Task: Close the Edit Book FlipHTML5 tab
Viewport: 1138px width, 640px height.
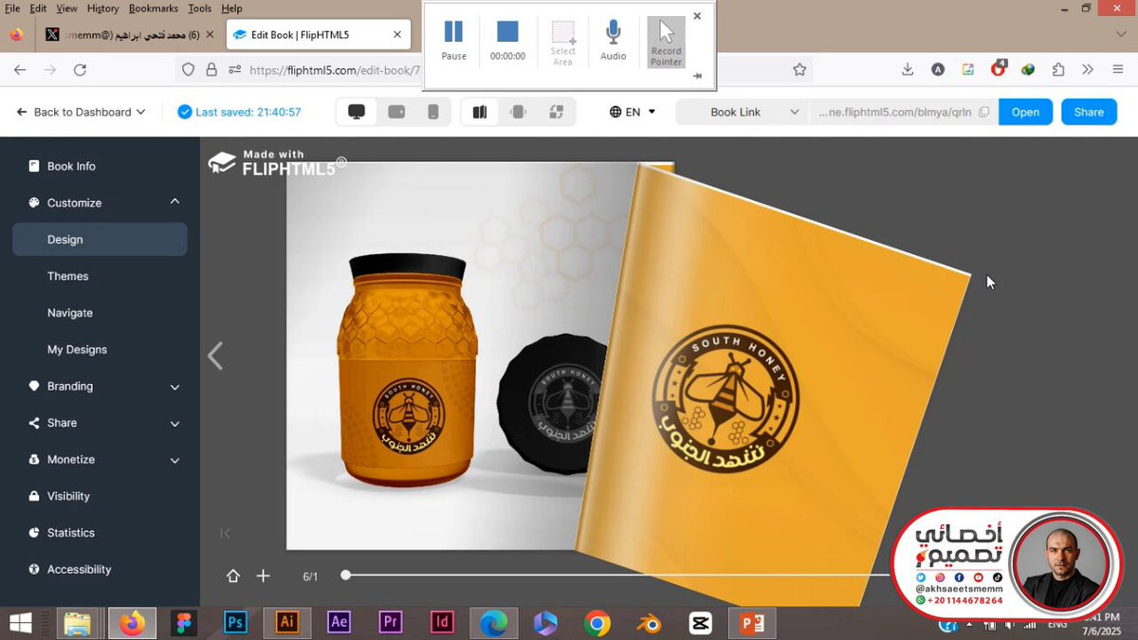Action: point(398,35)
